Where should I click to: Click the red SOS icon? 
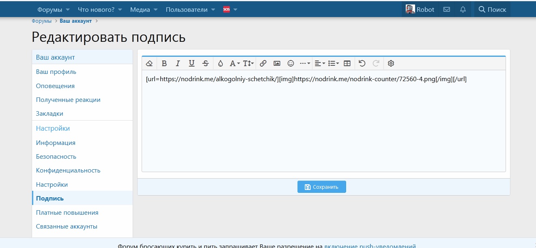coord(226,9)
